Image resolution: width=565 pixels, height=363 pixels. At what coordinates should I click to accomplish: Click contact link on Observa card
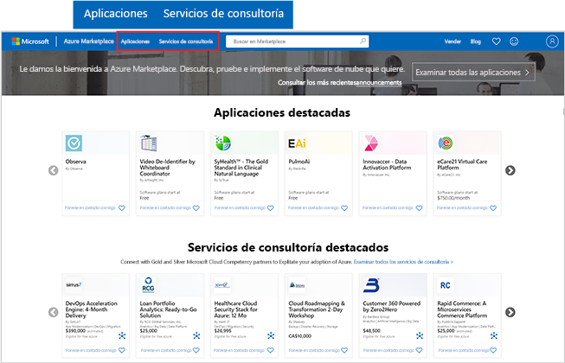click(90, 208)
